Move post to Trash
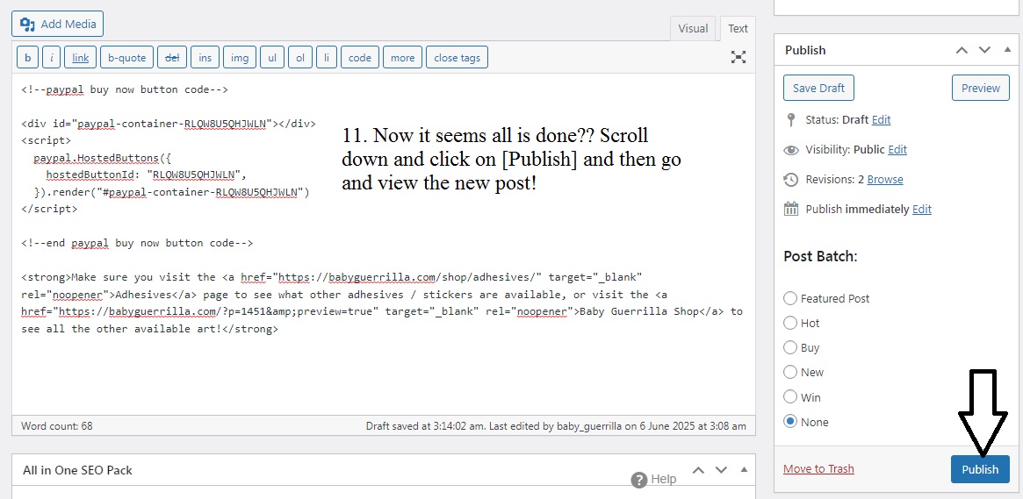The image size is (1023, 499). tap(818, 469)
